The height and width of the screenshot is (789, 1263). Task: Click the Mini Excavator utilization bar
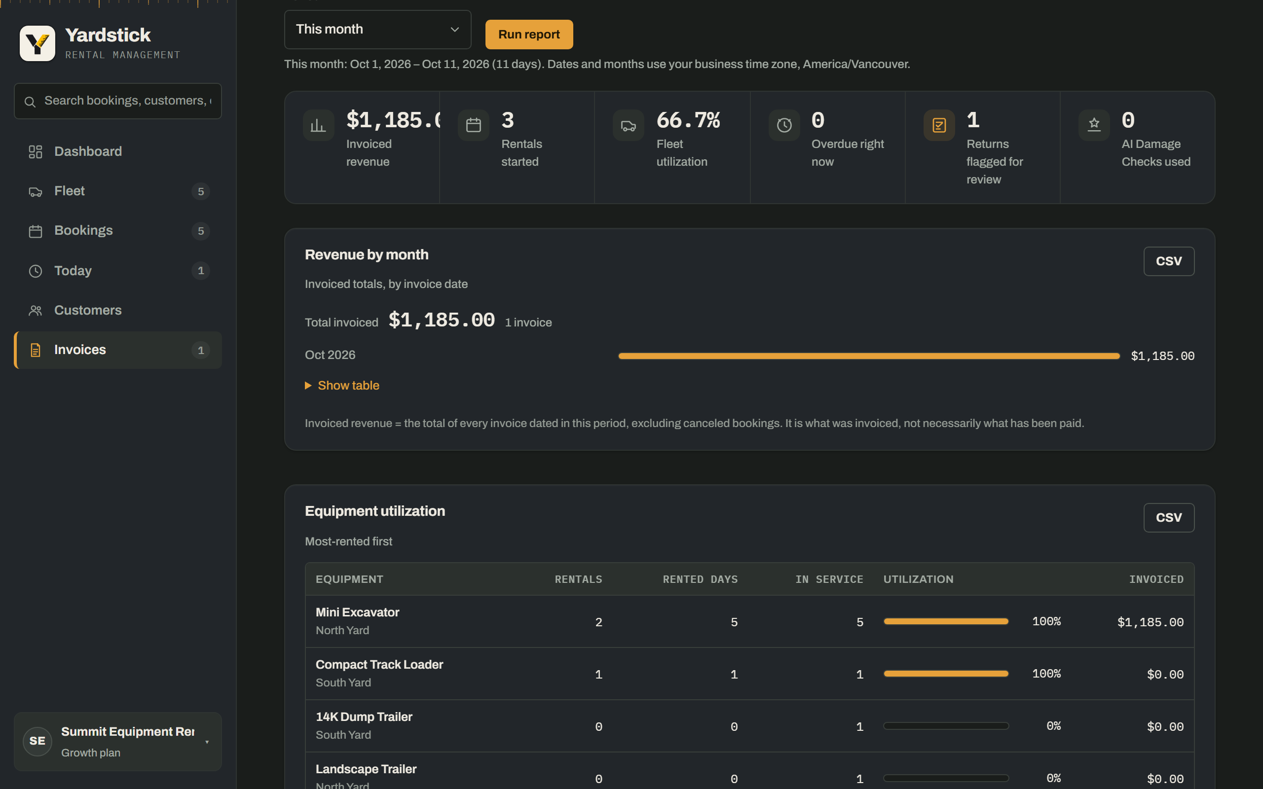[x=946, y=621]
